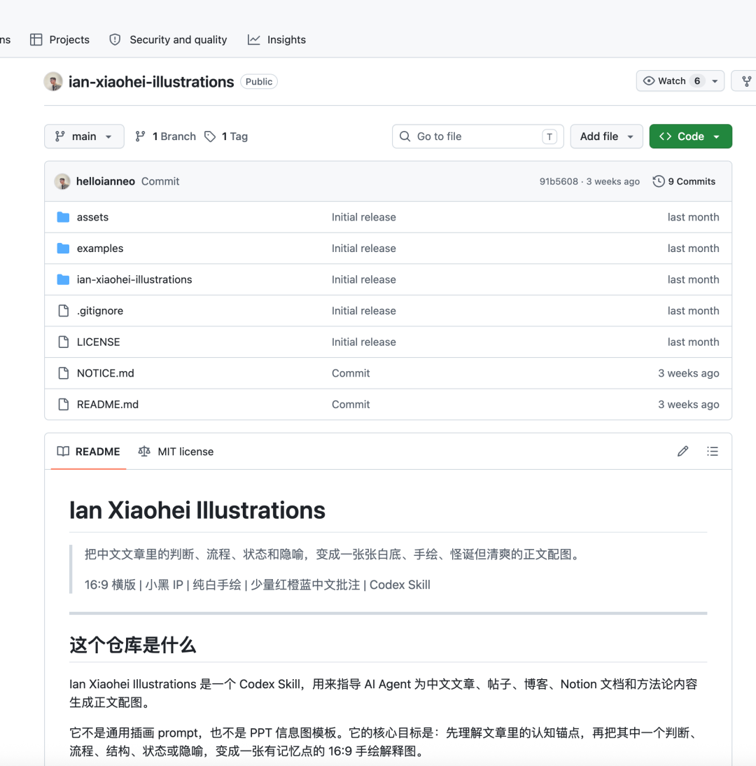Switch to the MIT license tab
Screen dimensions: 756x766
(176, 452)
